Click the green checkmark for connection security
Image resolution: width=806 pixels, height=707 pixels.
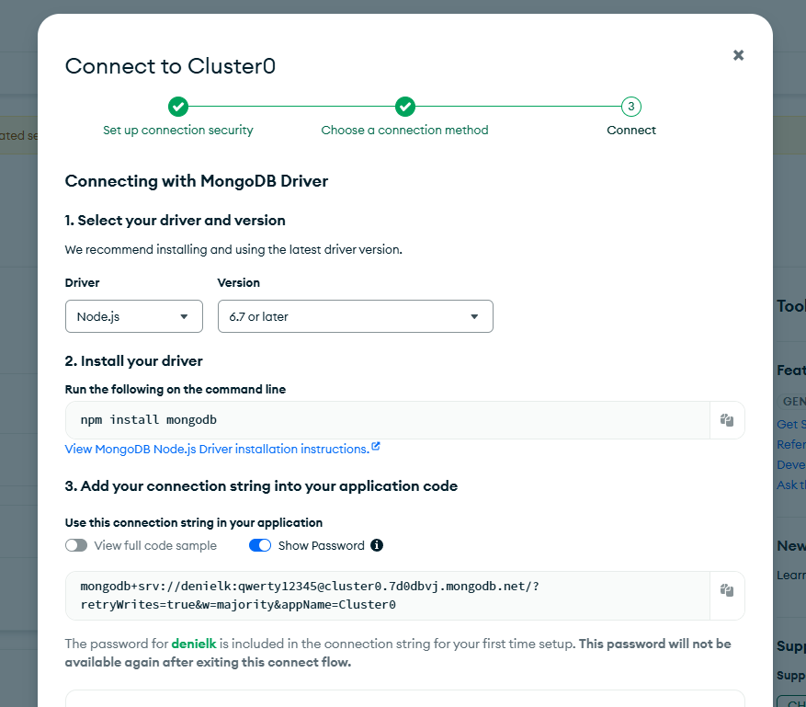(x=178, y=107)
